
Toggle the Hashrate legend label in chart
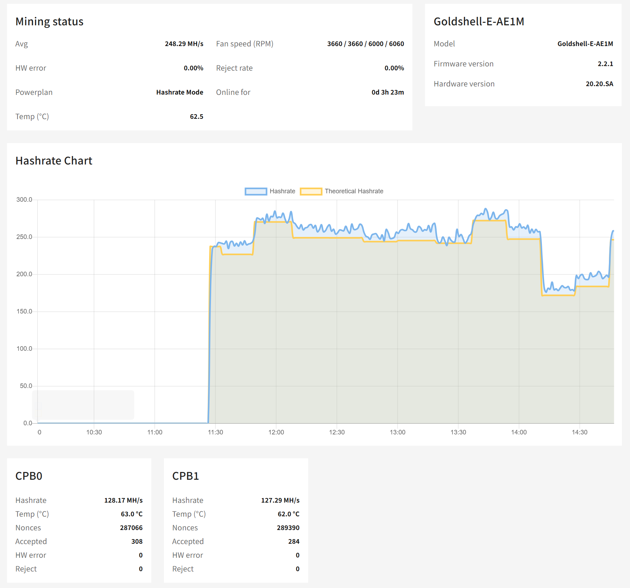pos(282,191)
